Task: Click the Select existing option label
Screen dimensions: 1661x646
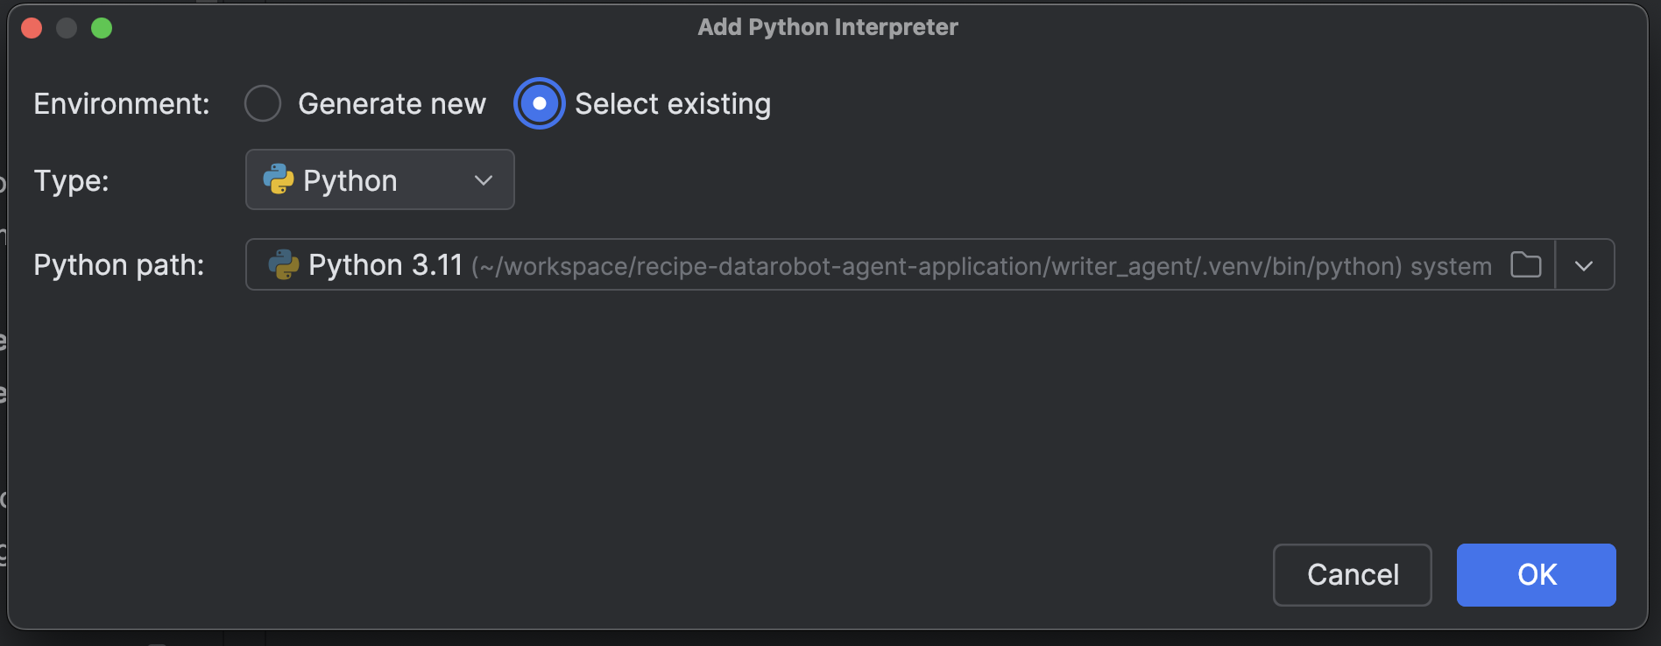Action: coord(672,104)
